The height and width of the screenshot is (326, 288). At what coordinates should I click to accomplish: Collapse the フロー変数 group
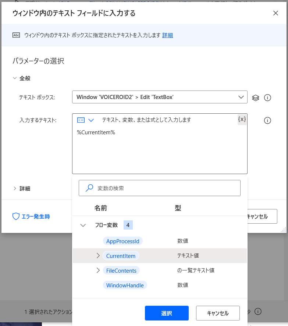click(83, 225)
